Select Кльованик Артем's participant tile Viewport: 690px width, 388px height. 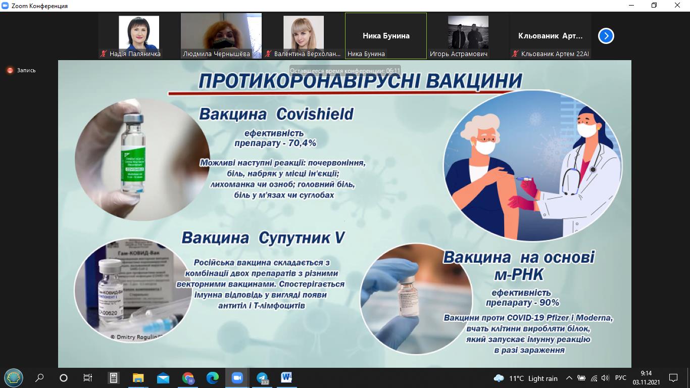pyautogui.click(x=551, y=36)
